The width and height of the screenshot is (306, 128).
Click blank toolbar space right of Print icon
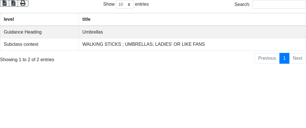tap(63, 4)
